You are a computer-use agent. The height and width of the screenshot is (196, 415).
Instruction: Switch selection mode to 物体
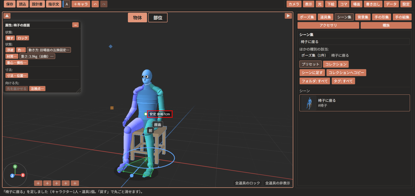138,18
